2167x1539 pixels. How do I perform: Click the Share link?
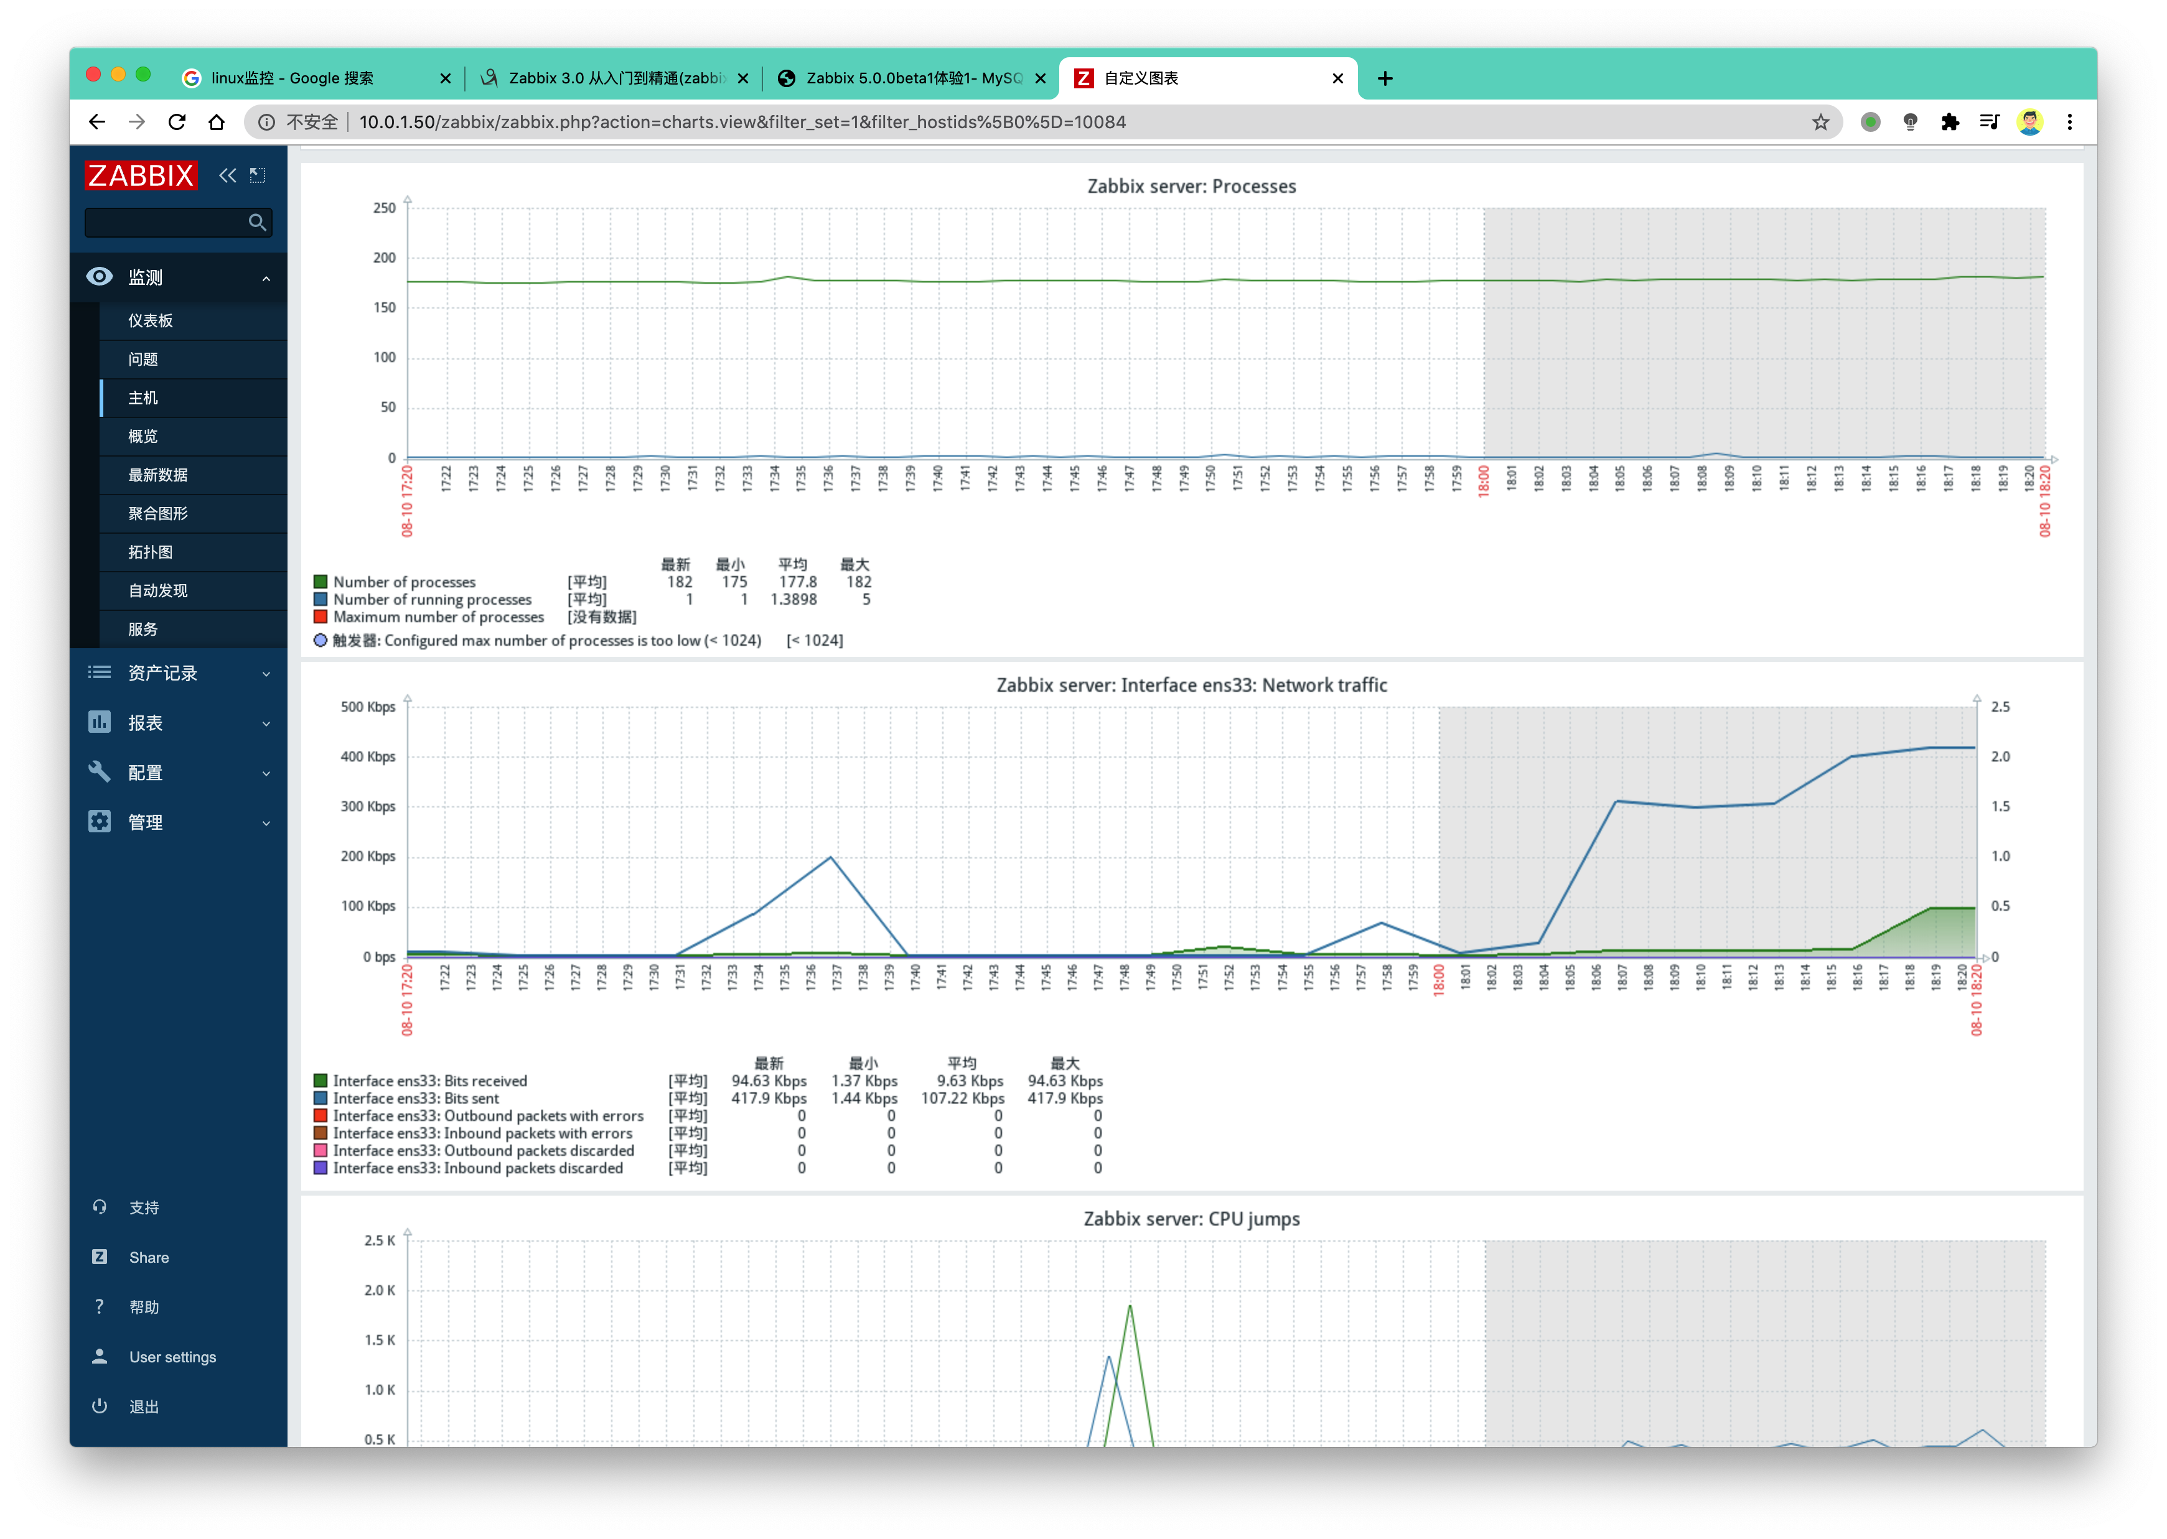click(149, 1257)
